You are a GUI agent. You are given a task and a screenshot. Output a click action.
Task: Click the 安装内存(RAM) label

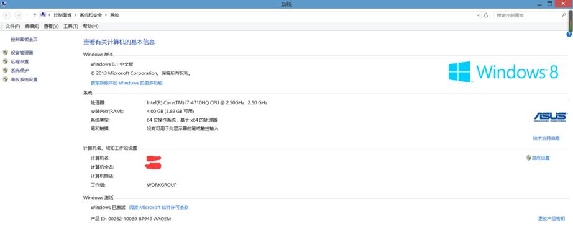(107, 111)
